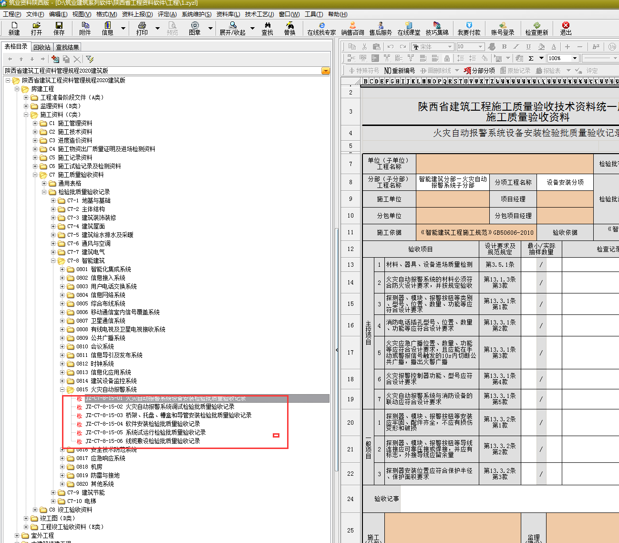Viewport: 619px width, 543px height.
Task: Click the red 退出 exit icon
Action: pos(566,28)
